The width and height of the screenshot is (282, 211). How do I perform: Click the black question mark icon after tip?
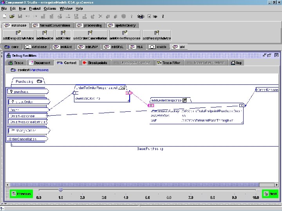pyautogui.click(x=163, y=16)
